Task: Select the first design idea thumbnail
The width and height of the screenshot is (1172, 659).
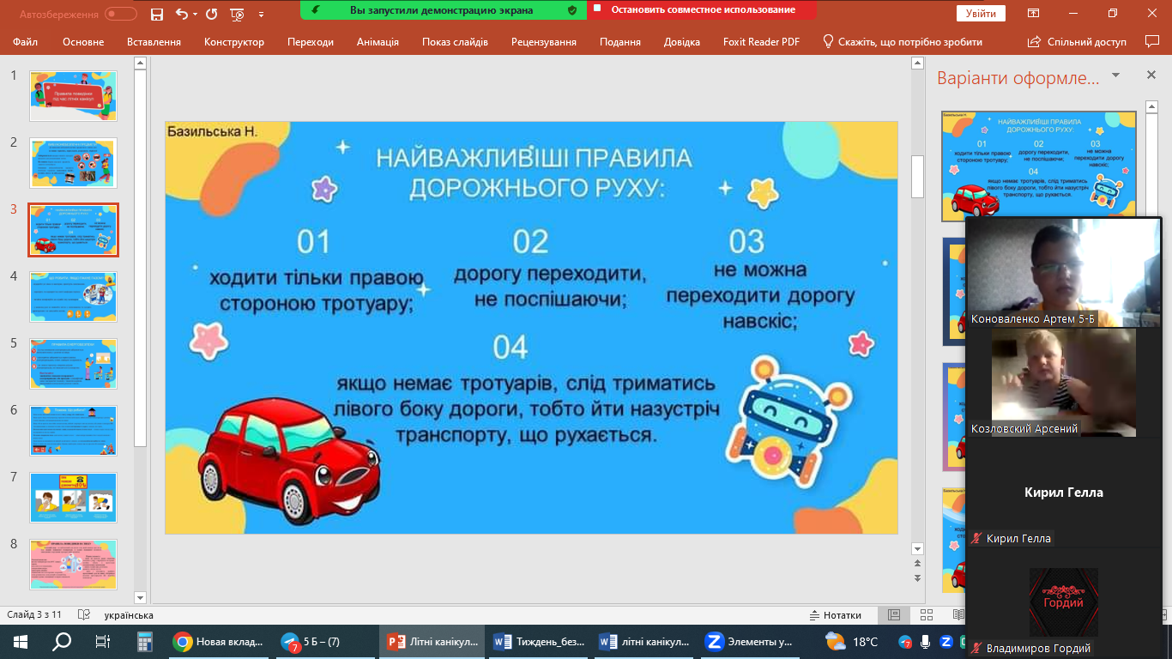Action: [x=1039, y=166]
